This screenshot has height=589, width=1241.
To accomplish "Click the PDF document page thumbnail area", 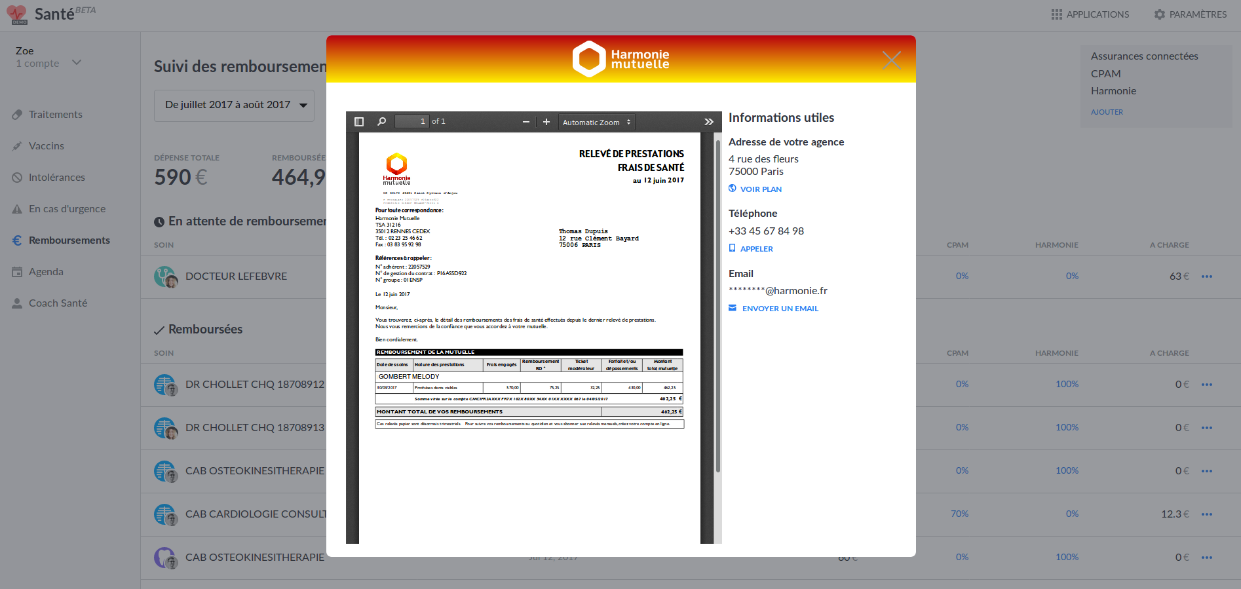I will click(x=529, y=337).
